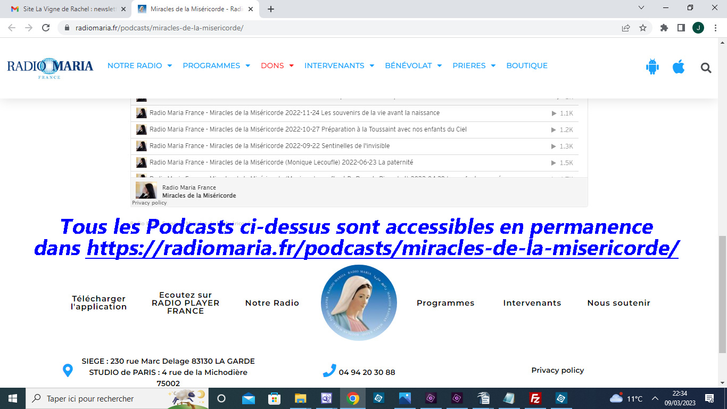
Task: Open FileZilla in the taskbar
Action: click(535, 398)
